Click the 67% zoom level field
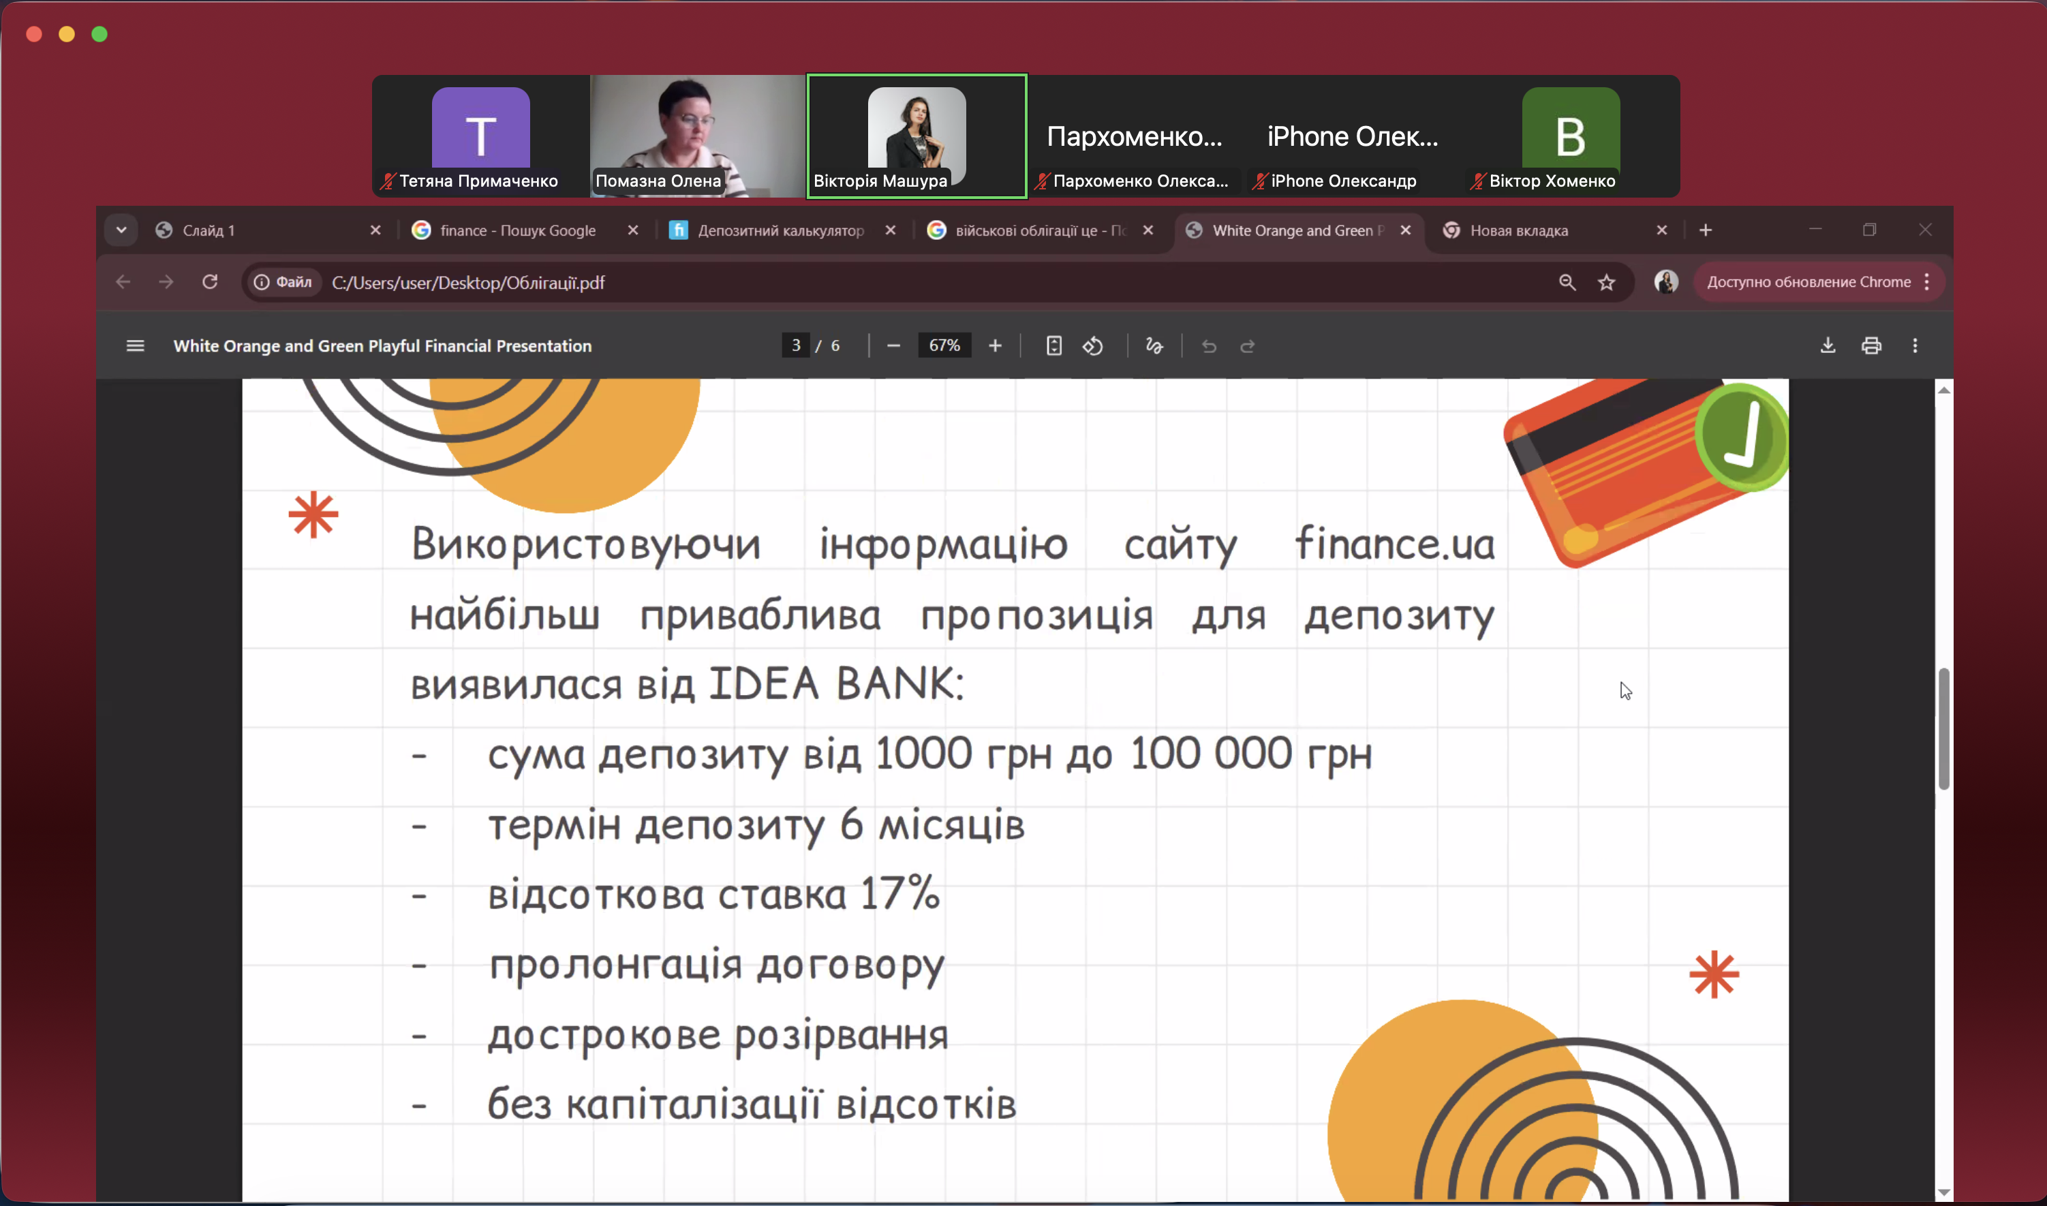The image size is (2047, 1206). point(944,346)
